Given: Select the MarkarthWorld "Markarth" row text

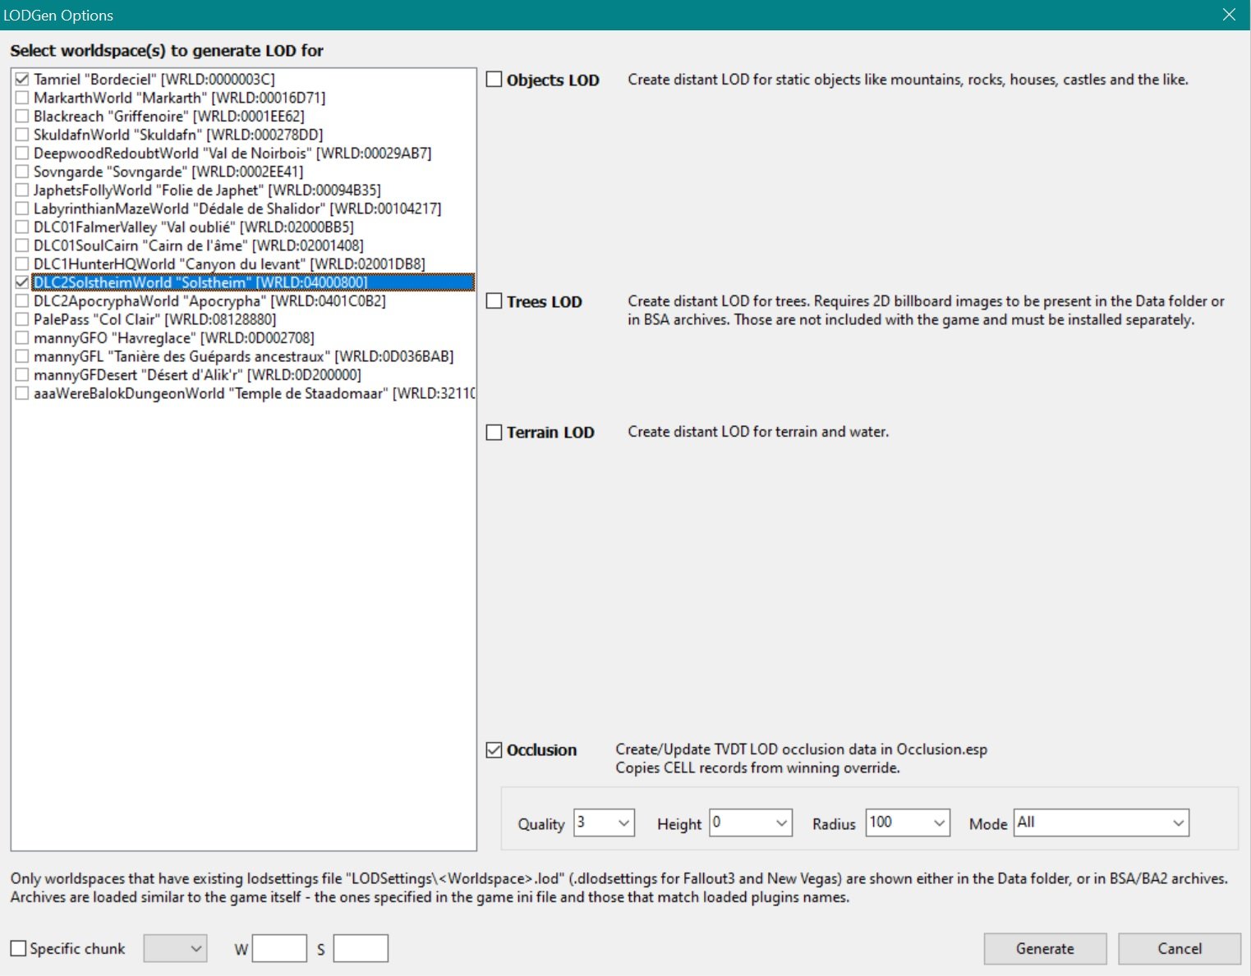Looking at the screenshot, I should pos(180,98).
